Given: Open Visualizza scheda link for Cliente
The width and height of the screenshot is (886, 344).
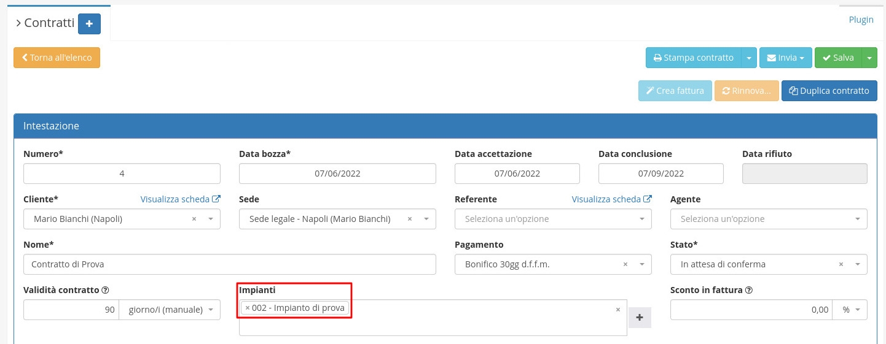Looking at the screenshot, I should 180,199.
